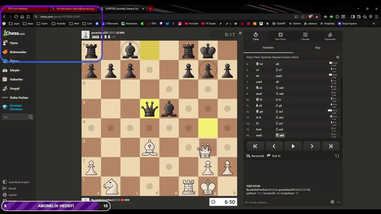Open the YT Studio bookmark
Screen dimensions: 381x214
pyautogui.click(x=208, y=23)
